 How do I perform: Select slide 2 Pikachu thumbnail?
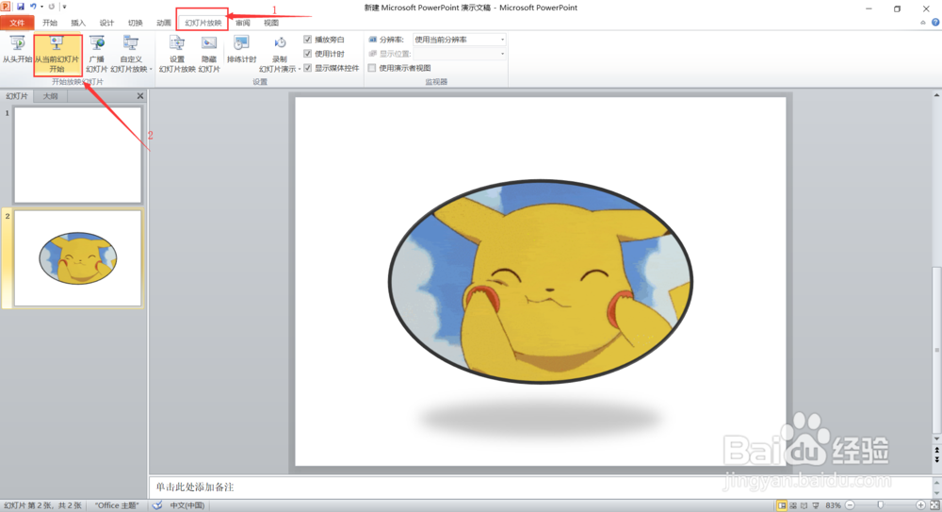coord(77,258)
